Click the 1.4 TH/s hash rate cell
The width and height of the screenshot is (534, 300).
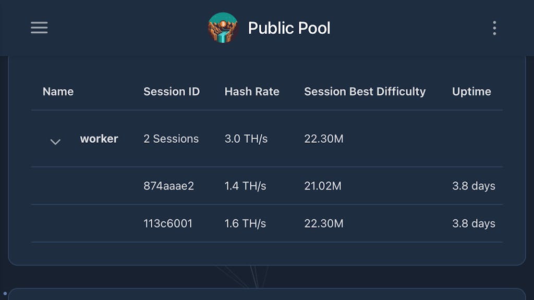click(245, 186)
